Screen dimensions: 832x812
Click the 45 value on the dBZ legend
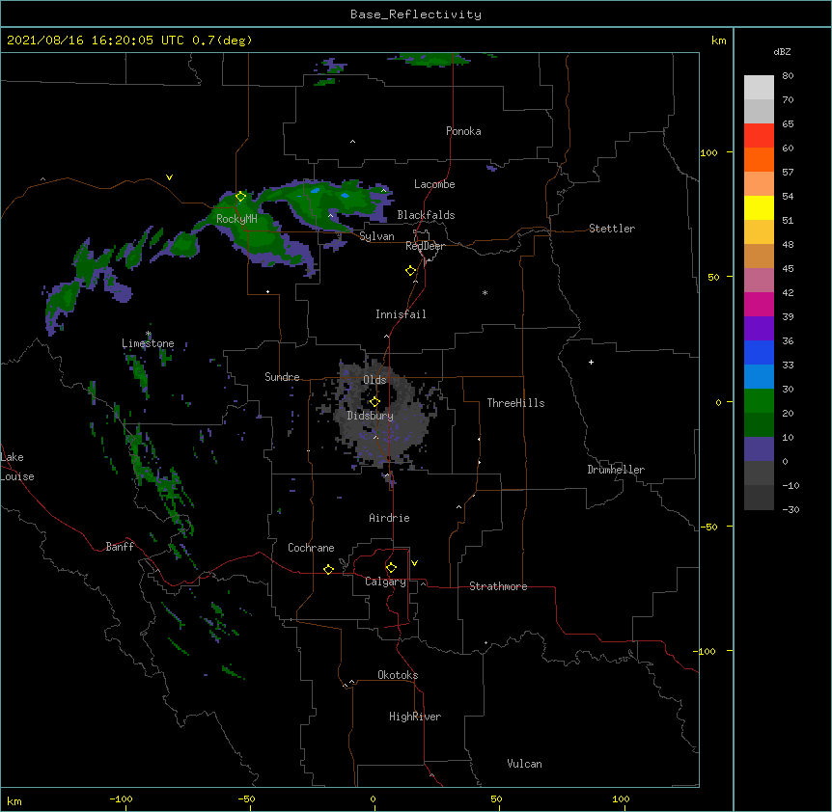pyautogui.click(x=788, y=268)
